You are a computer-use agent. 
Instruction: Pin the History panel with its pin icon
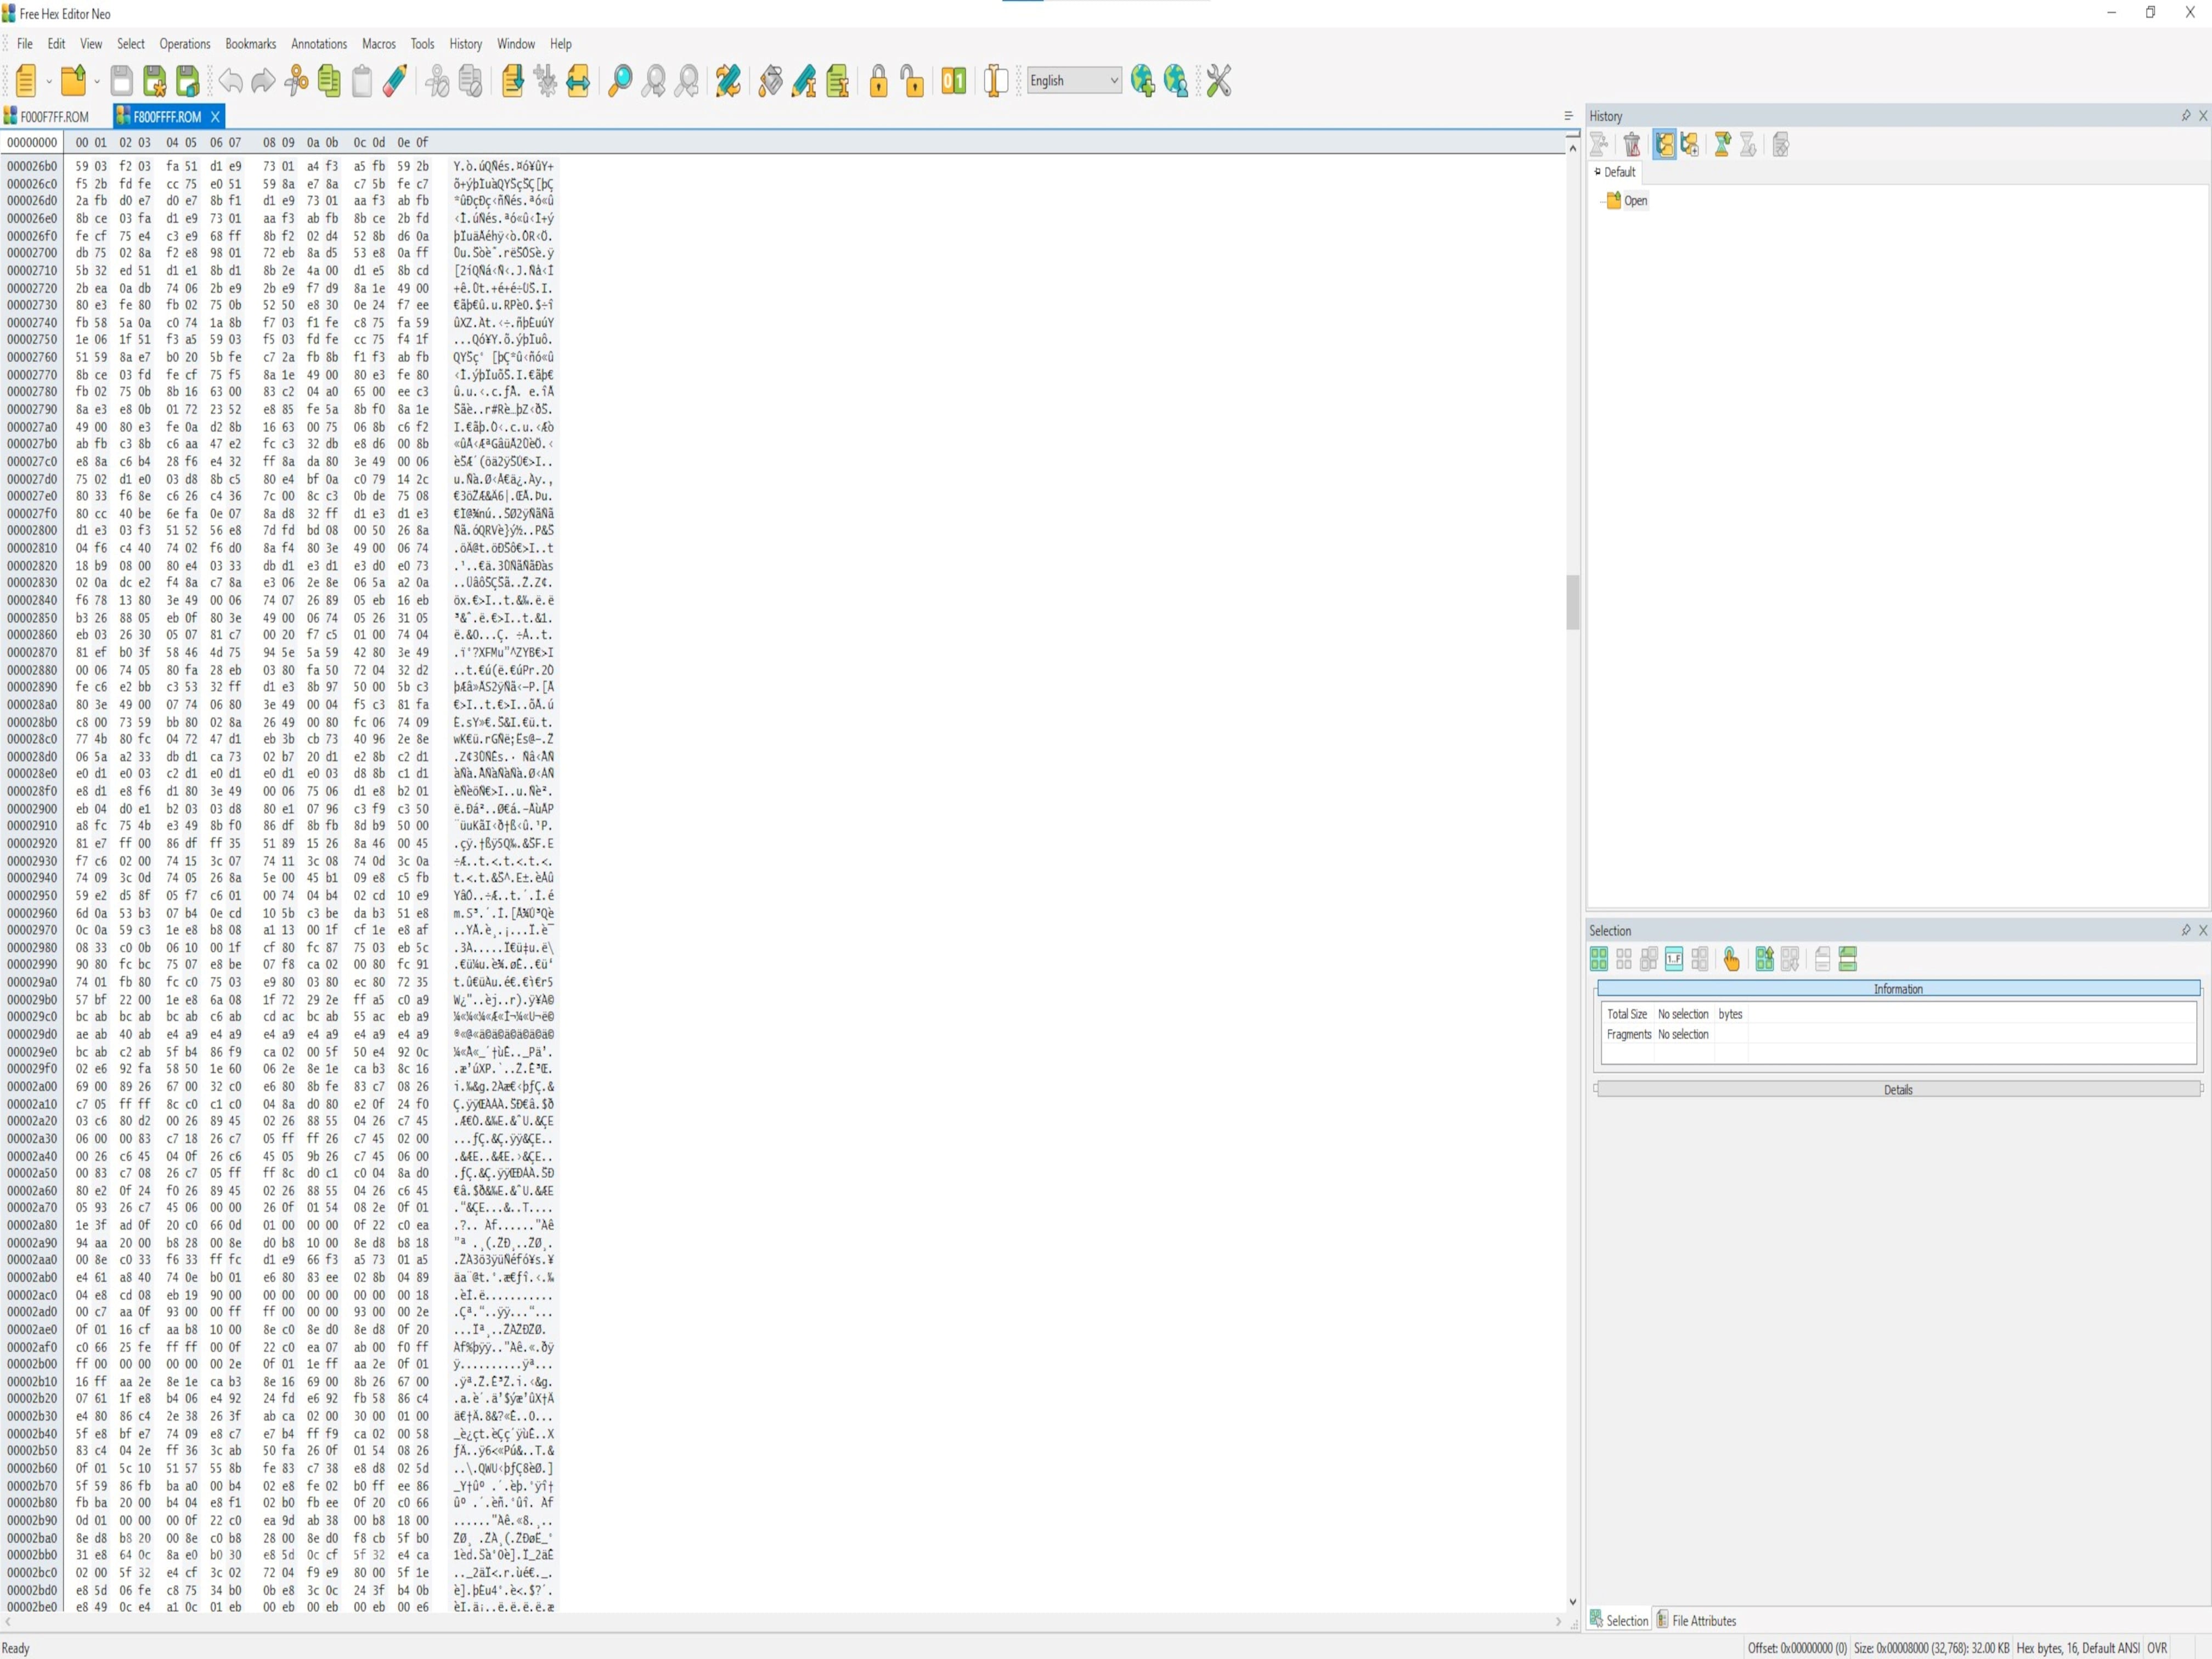coord(2186,116)
